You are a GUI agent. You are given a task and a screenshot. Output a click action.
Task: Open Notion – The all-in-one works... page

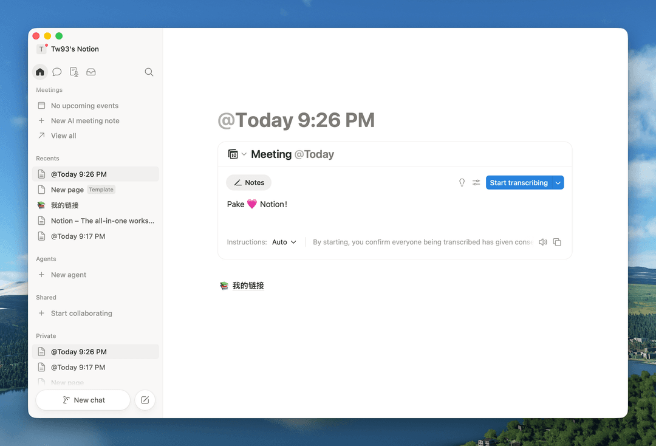tap(95, 221)
